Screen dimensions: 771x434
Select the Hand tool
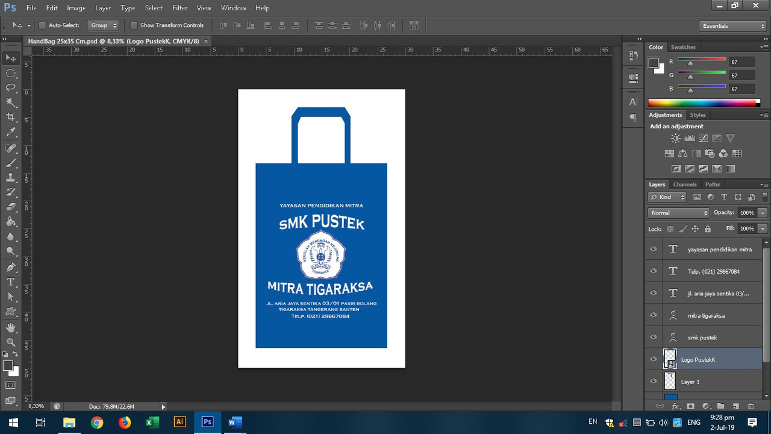click(11, 328)
